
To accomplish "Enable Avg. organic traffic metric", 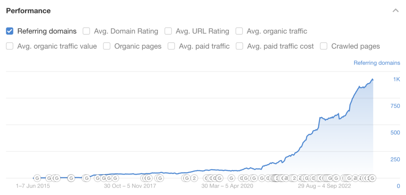I will point(239,31).
